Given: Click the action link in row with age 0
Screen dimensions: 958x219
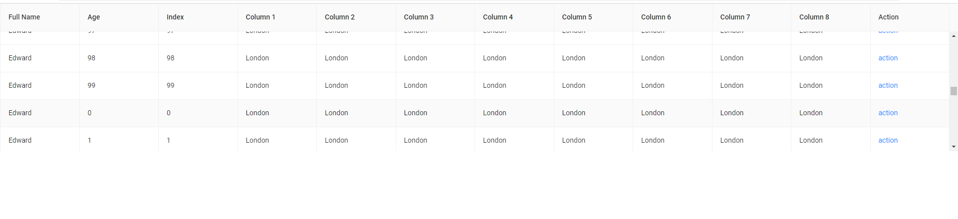Looking at the screenshot, I should click(x=888, y=113).
